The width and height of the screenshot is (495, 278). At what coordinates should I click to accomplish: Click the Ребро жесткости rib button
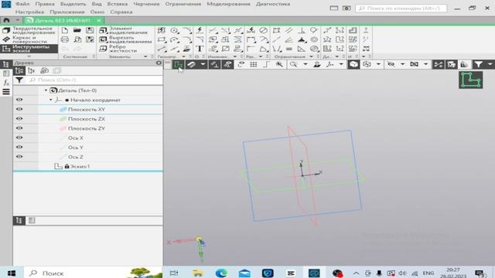[x=118, y=49]
